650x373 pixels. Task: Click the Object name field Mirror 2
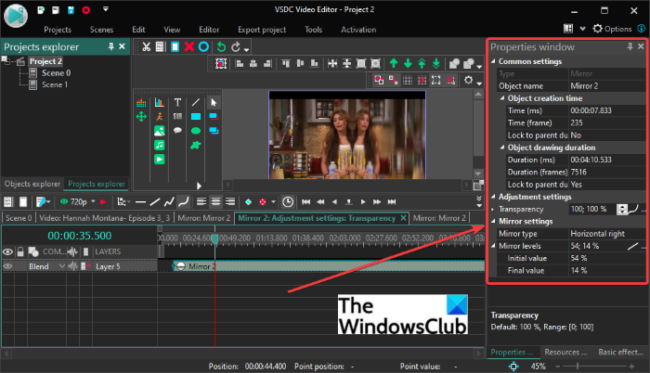click(x=607, y=86)
